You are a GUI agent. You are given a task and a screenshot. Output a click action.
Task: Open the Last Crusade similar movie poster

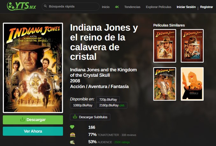165,46
